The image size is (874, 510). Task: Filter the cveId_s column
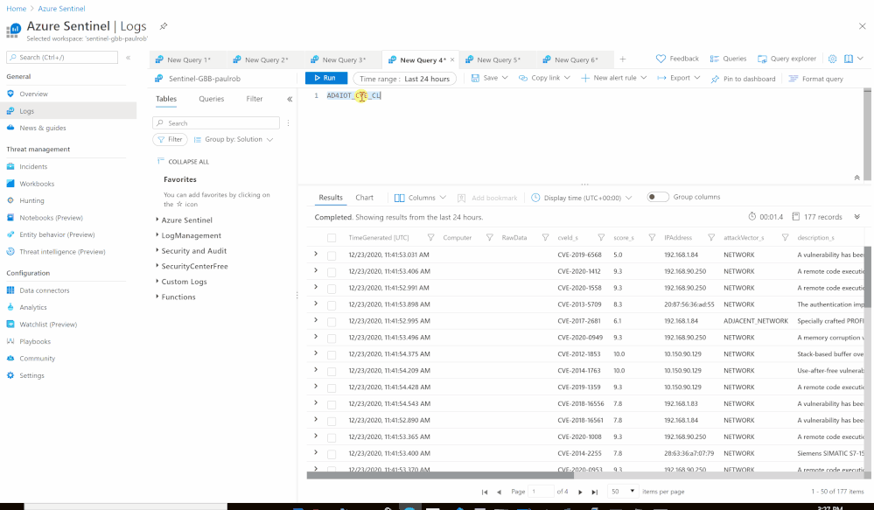tap(601, 237)
